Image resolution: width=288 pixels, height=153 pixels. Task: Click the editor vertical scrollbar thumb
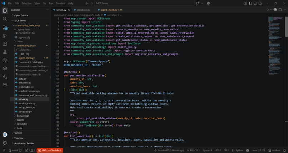tap(286, 27)
